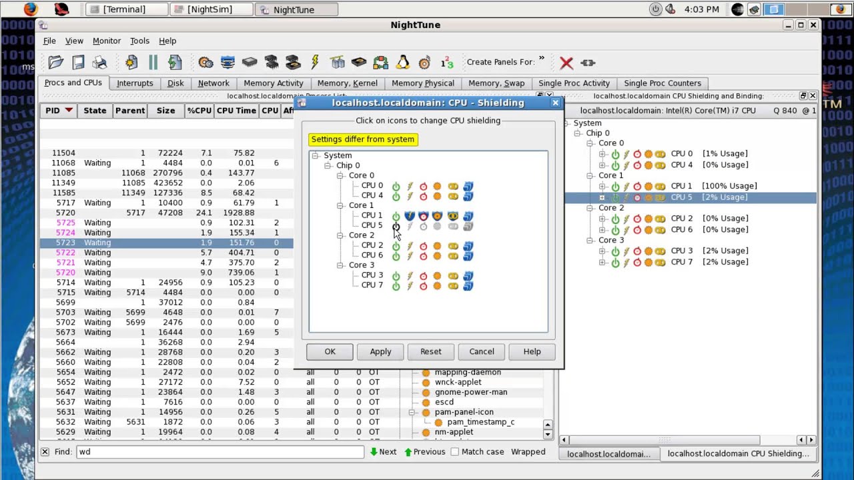Collapse Core 0 node in Shielding dialog
The height and width of the screenshot is (480, 854).
[x=340, y=175]
